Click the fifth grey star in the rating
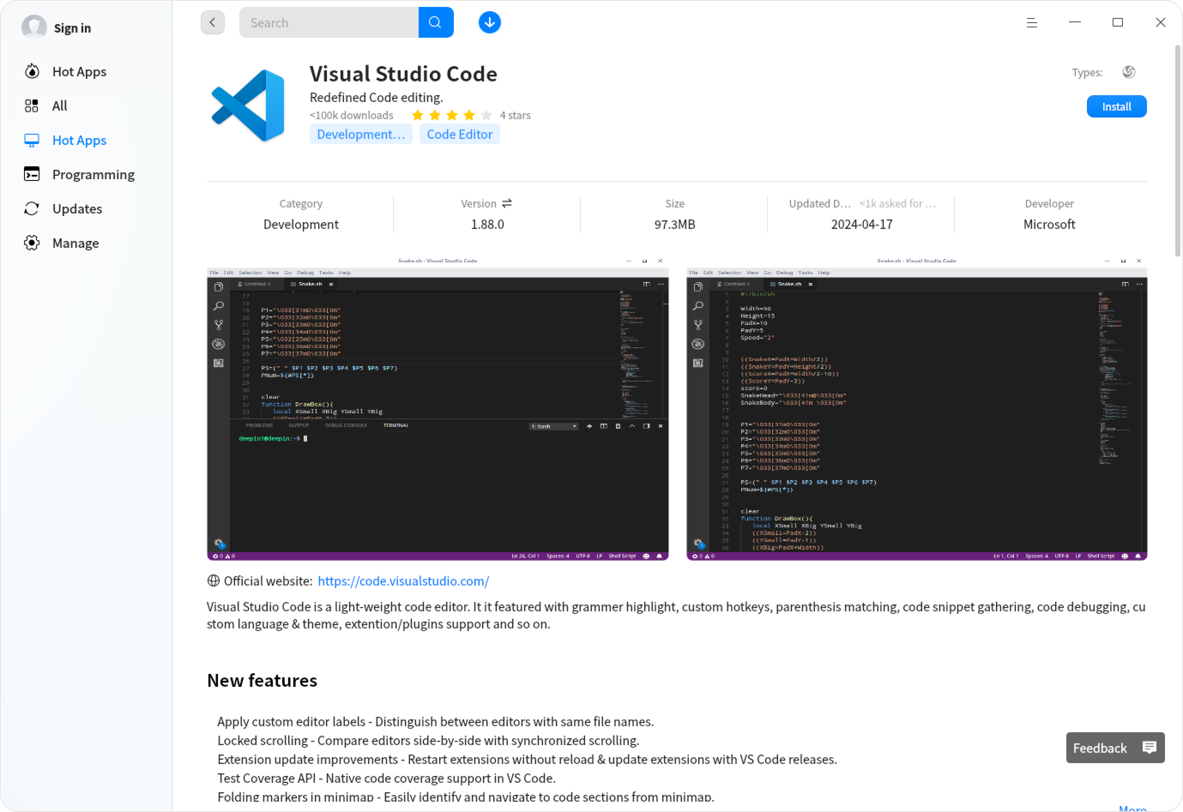The width and height of the screenshot is (1183, 812). 486,115
